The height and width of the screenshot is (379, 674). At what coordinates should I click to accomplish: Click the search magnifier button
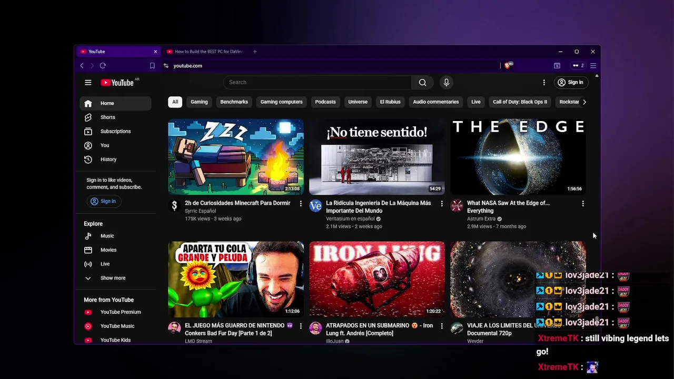pos(422,82)
